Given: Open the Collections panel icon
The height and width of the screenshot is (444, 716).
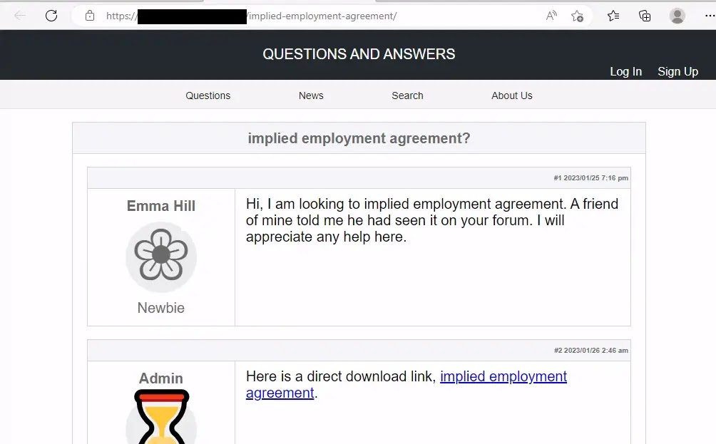Looking at the screenshot, I should point(645,16).
